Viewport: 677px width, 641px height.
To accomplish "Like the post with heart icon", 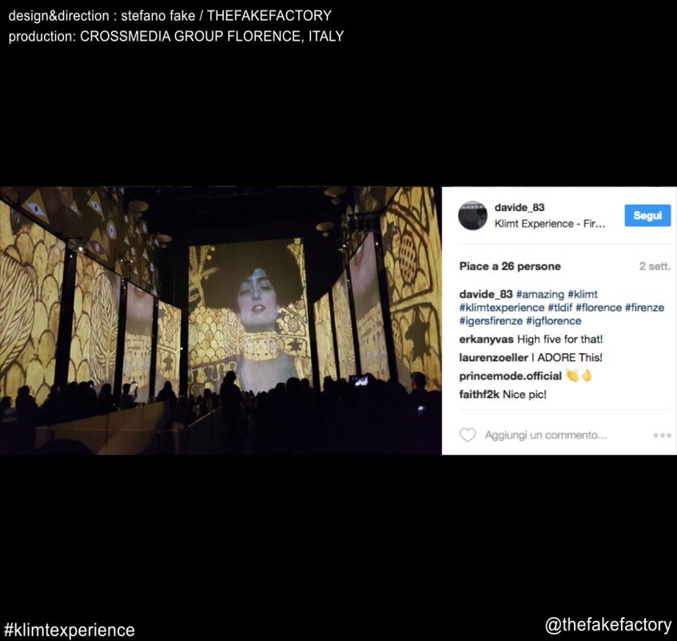I will [x=467, y=435].
